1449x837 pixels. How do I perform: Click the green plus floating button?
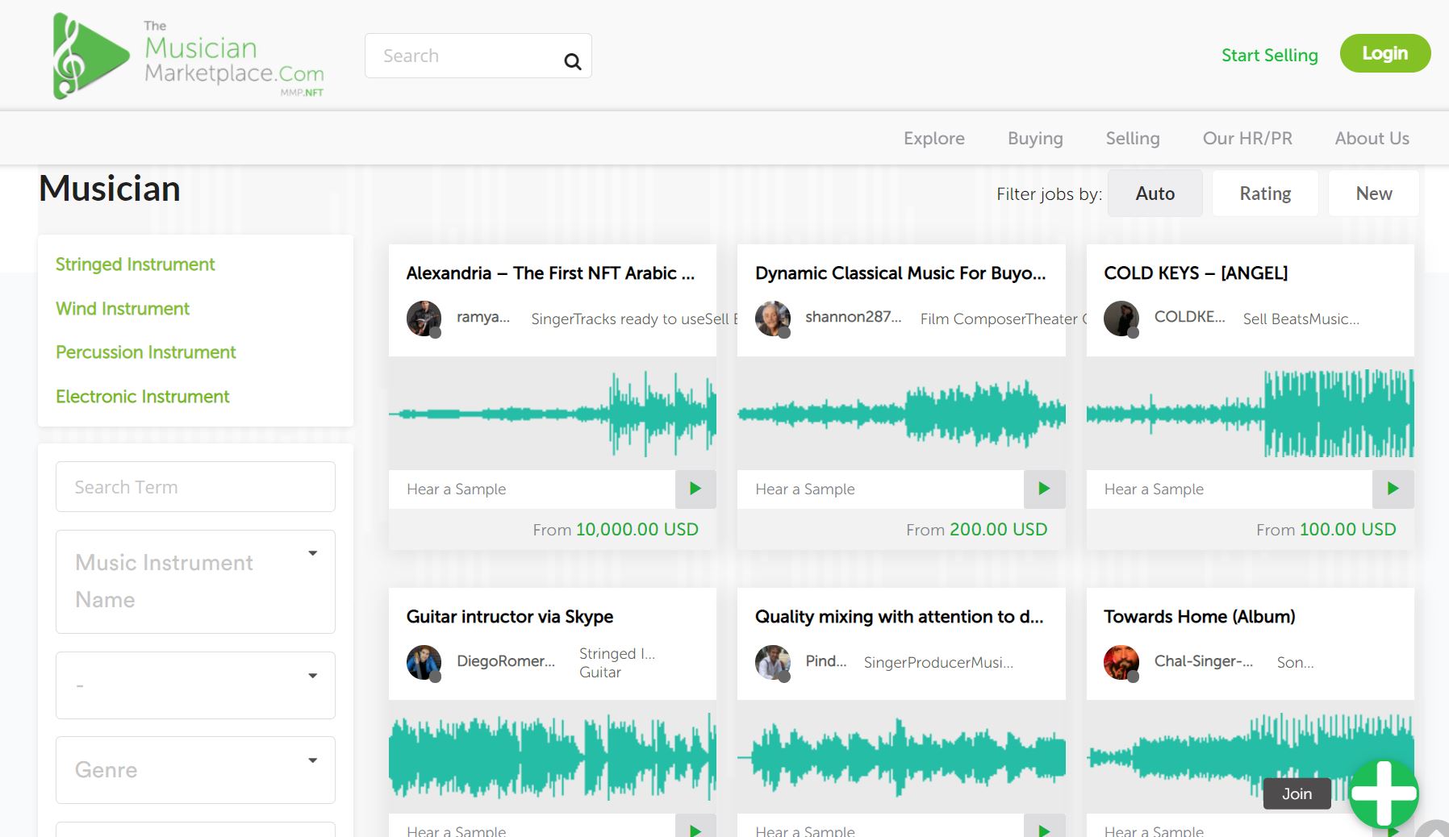coord(1384,793)
